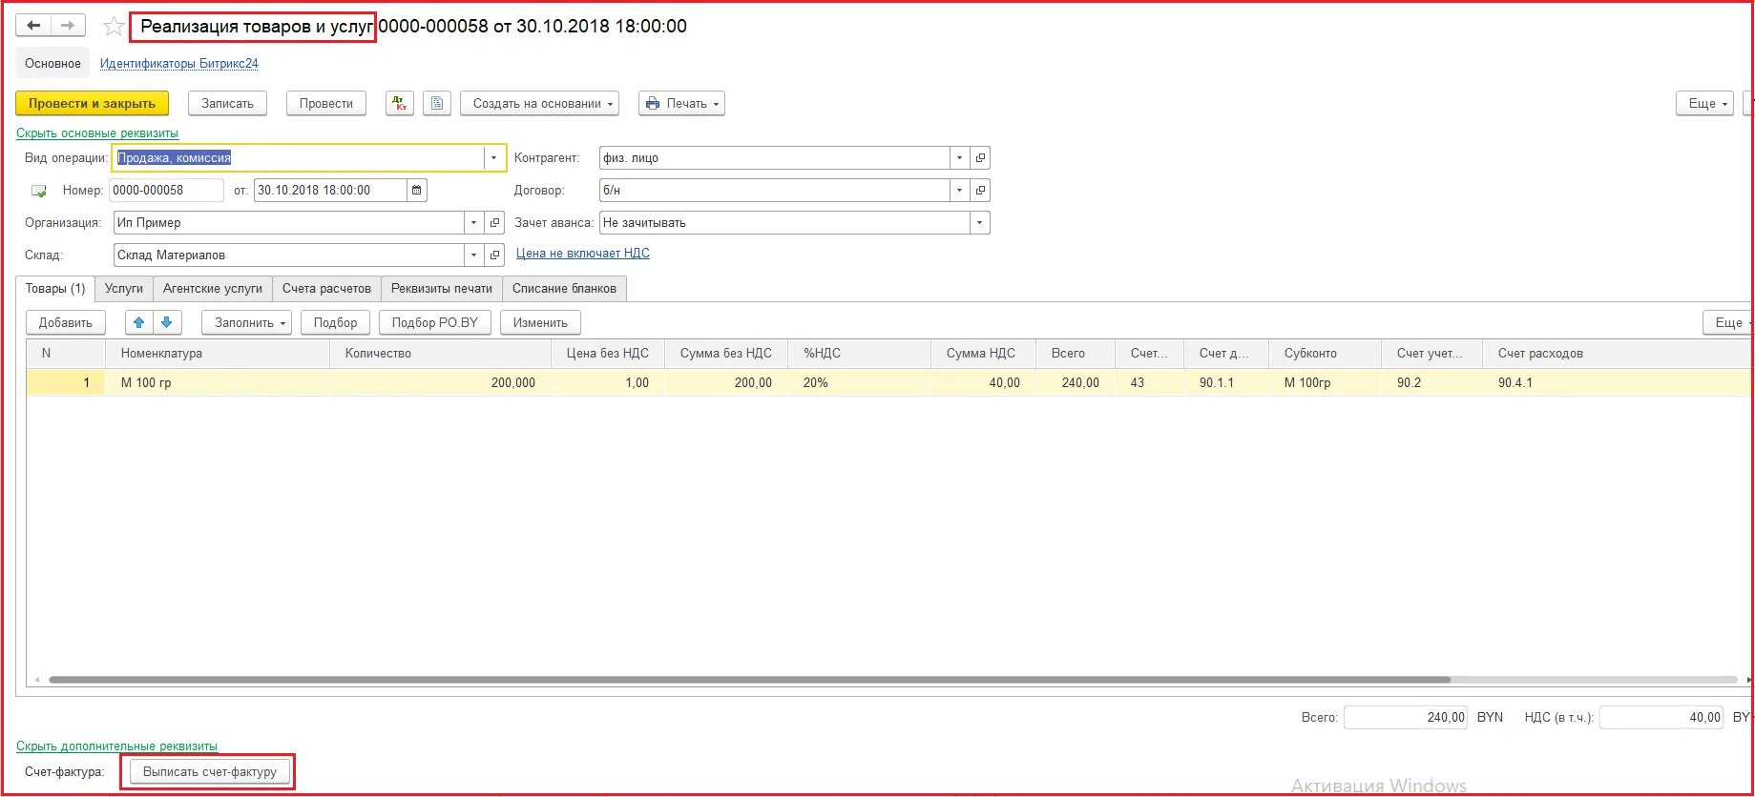
Task: Click the Номенклатура column header
Action: (x=218, y=354)
